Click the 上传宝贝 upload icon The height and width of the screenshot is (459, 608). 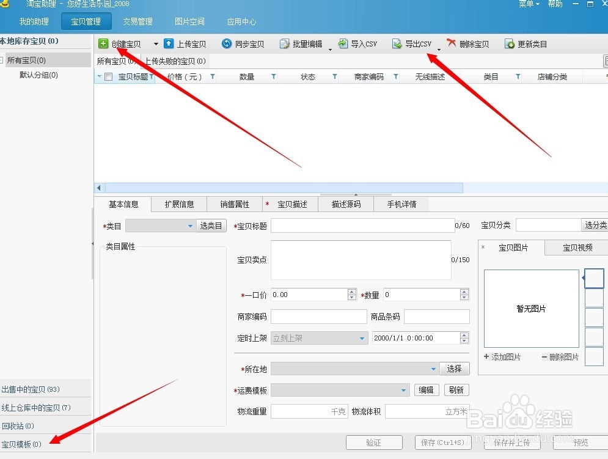pyautogui.click(x=169, y=43)
